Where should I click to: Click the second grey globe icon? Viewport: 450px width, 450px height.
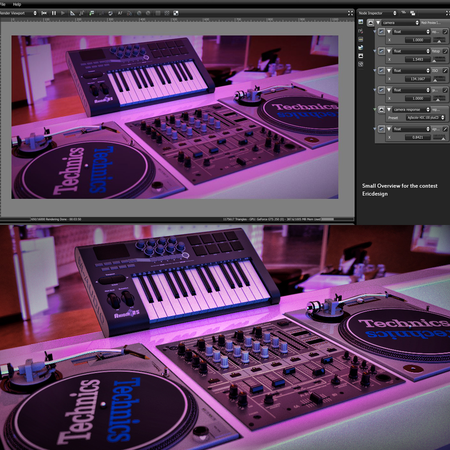tap(148, 13)
